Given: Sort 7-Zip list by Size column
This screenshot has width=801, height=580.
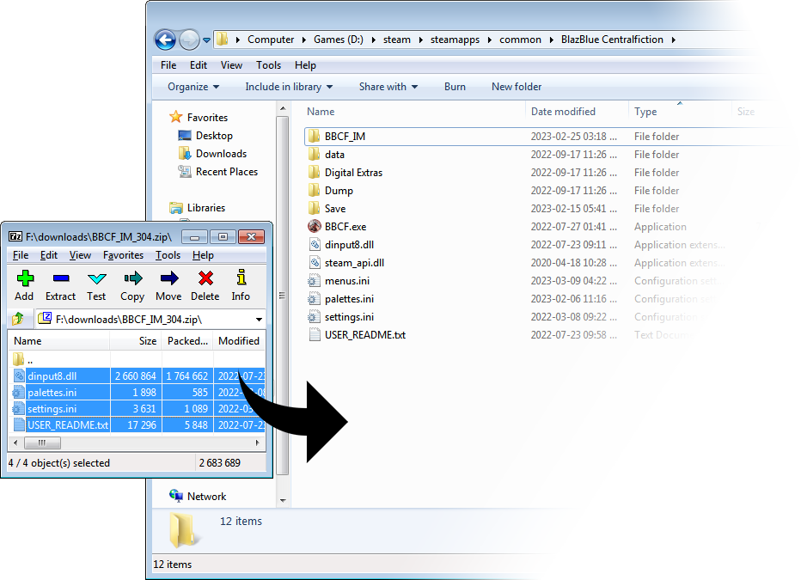Looking at the screenshot, I should 147,340.
